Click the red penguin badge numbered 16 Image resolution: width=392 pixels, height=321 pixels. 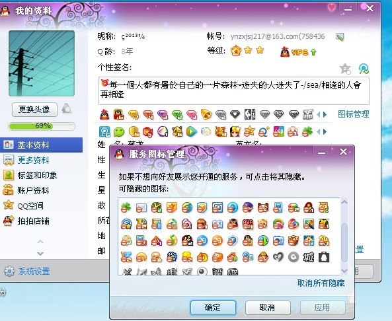click(x=118, y=115)
